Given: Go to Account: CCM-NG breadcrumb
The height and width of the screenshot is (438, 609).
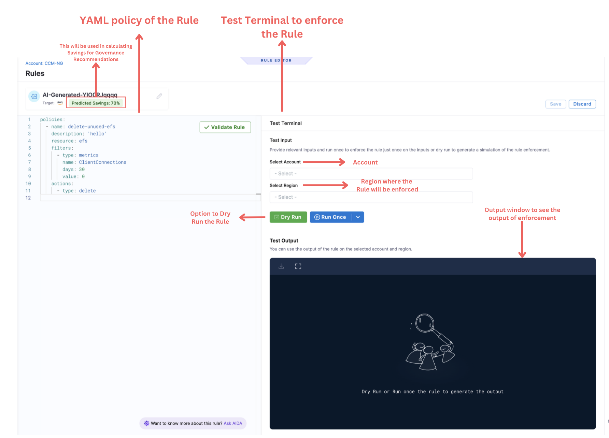Looking at the screenshot, I should tap(44, 63).
